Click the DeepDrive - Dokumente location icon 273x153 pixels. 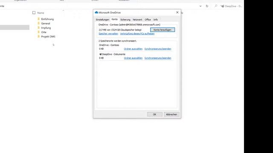[x=100, y=54]
